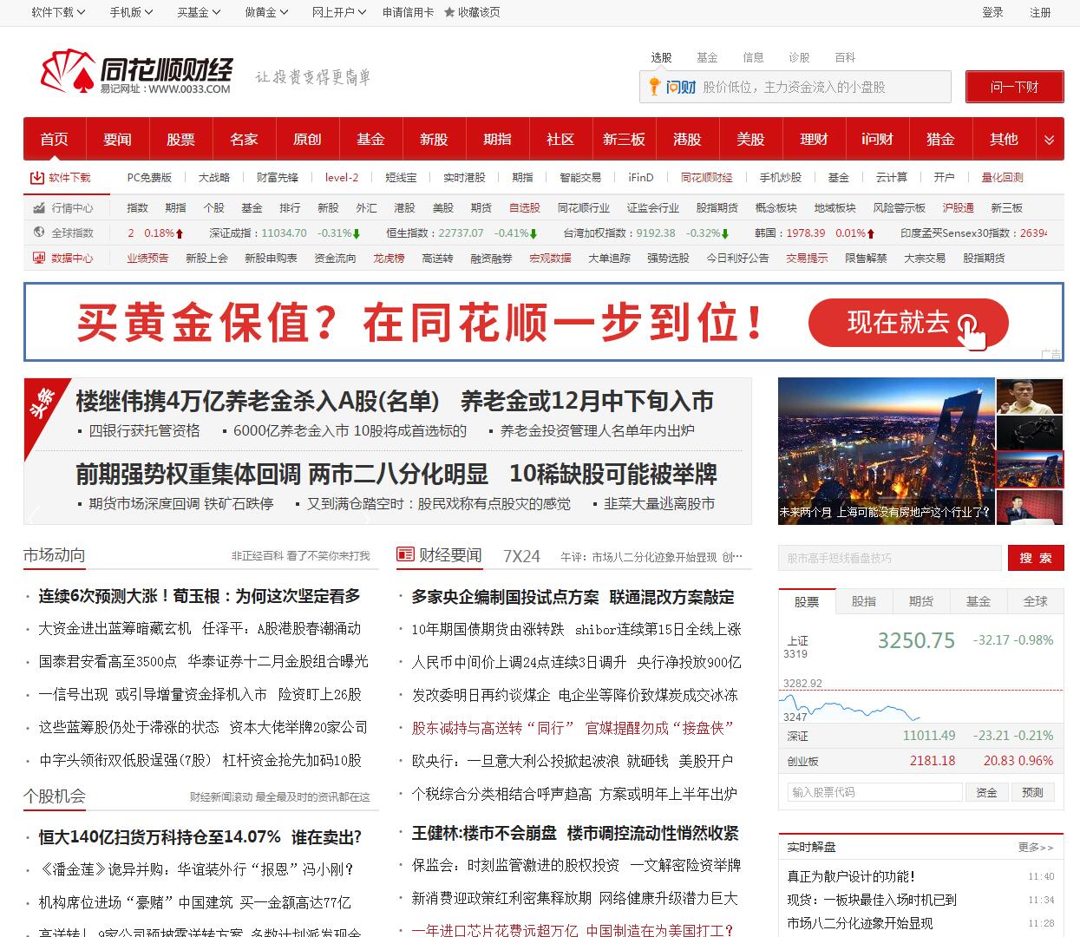1080x937 pixels.
Task: Click the 股市高手短线看盘技巧 search field
Action: 890,558
